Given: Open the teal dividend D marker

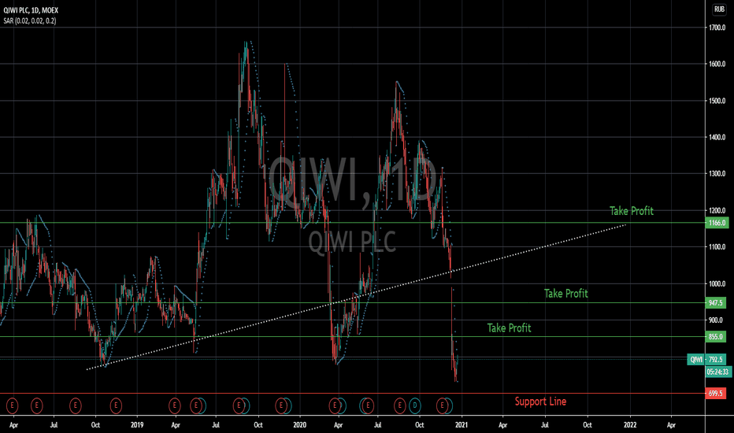Looking at the screenshot, I should (415, 405).
